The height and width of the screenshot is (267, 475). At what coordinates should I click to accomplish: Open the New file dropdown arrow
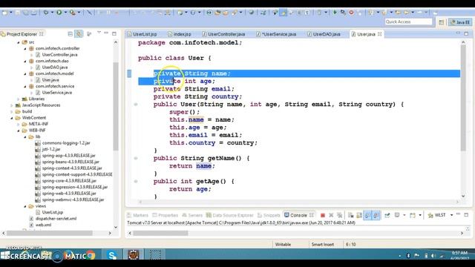pyautogui.click(x=11, y=13)
